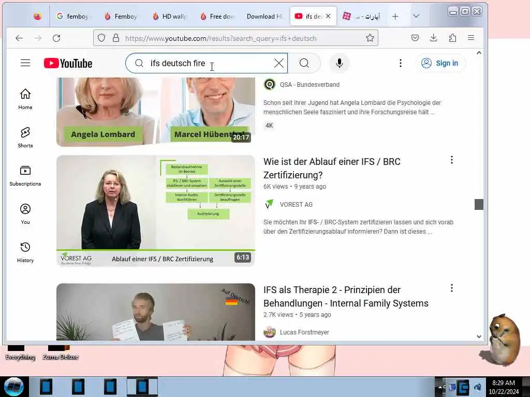Switch to the second Femboy tab
The width and height of the screenshot is (530, 397).
122,16
